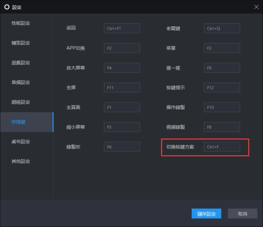Switch to the 機型設定 tab
The width and height of the screenshot is (263, 227).
pyautogui.click(x=21, y=43)
